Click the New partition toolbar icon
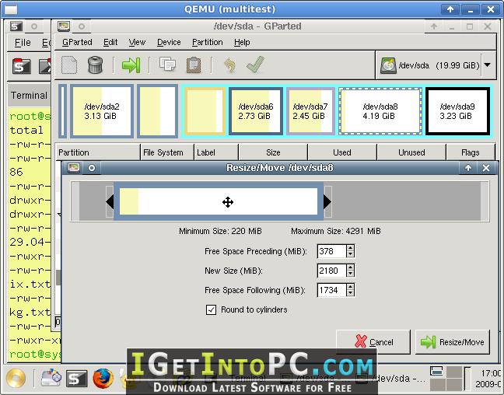 69,65
